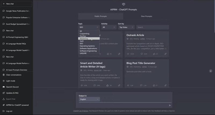The image size is (215, 115).
Task: Open Blog Post Title Generator prompt
Action: [x=141, y=63]
